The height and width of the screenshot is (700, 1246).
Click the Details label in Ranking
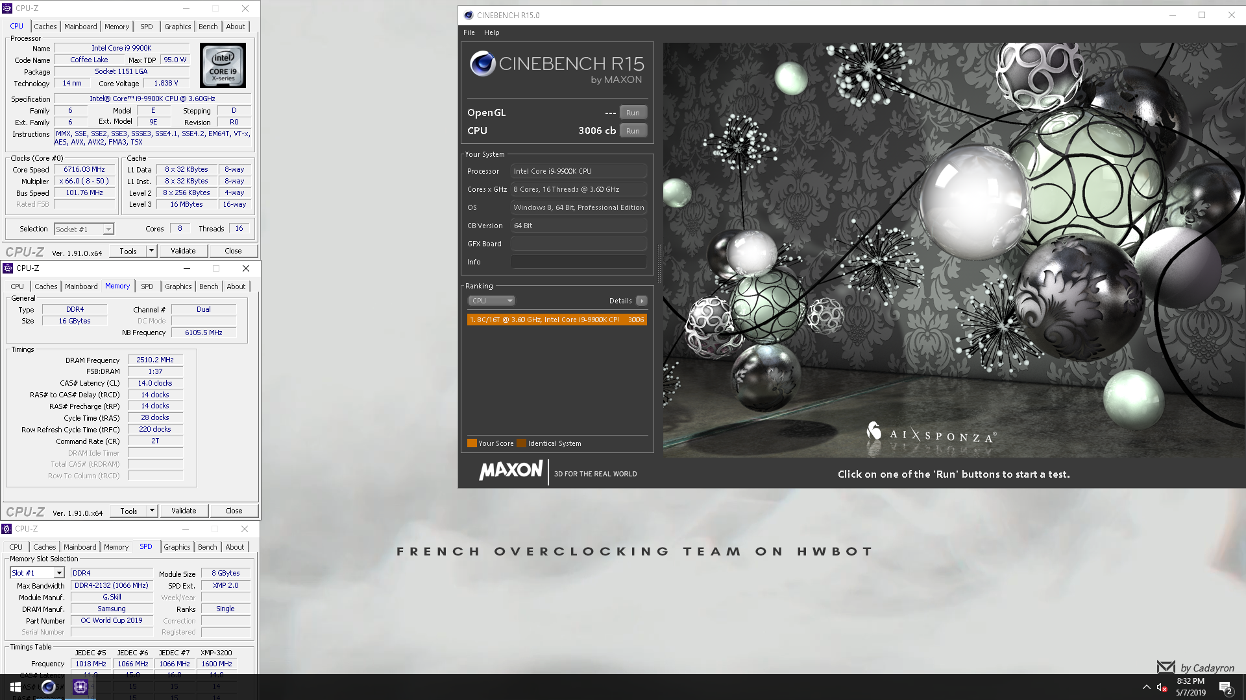620,301
